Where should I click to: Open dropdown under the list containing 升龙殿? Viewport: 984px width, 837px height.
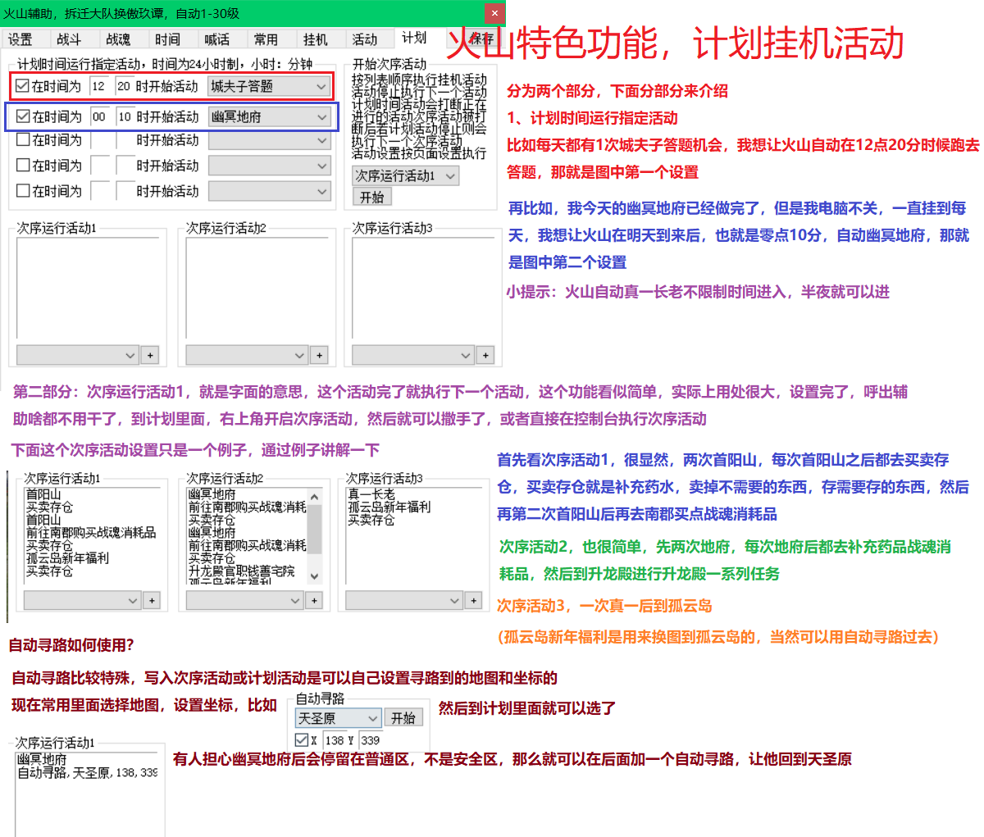(245, 601)
